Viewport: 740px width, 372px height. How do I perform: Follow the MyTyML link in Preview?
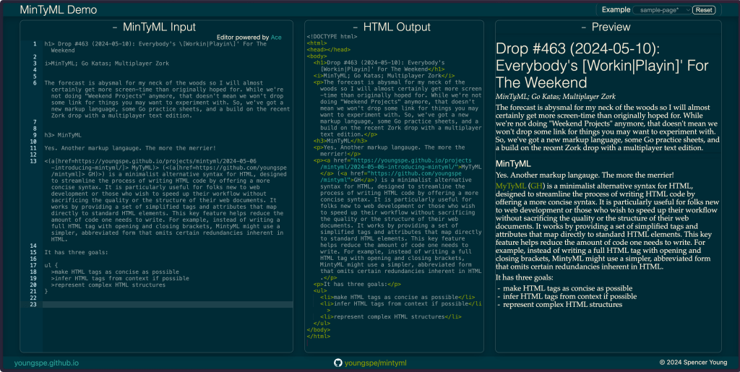tap(511, 185)
